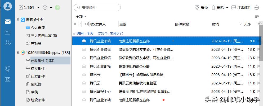Open the user avatar profile icon
The image size is (263, 106).
[7, 6]
